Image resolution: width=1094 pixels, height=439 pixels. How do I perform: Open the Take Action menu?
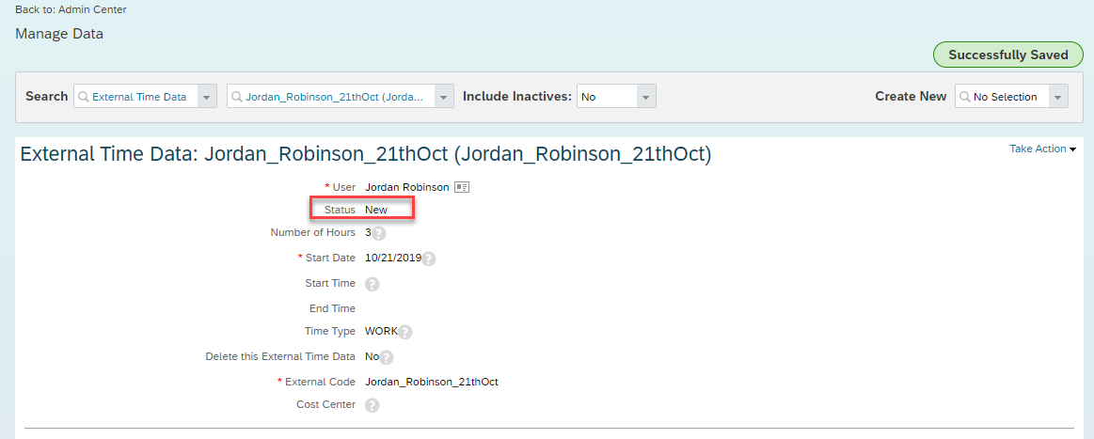[x=1042, y=149]
